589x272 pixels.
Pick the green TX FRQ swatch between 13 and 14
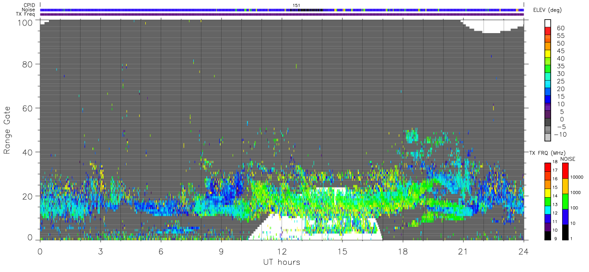pyautogui.click(x=548, y=201)
